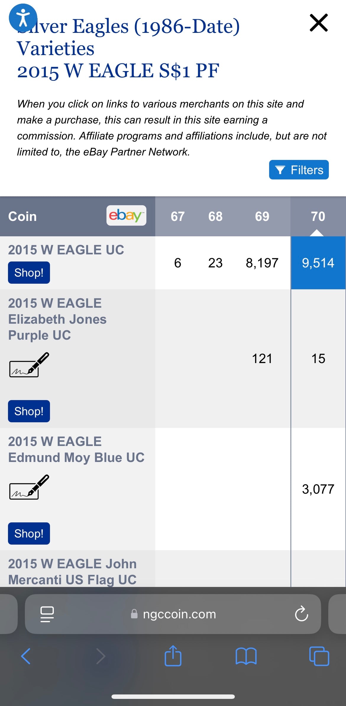Open Safari bookmarks book icon
Image resolution: width=346 pixels, height=706 pixels.
click(x=246, y=656)
